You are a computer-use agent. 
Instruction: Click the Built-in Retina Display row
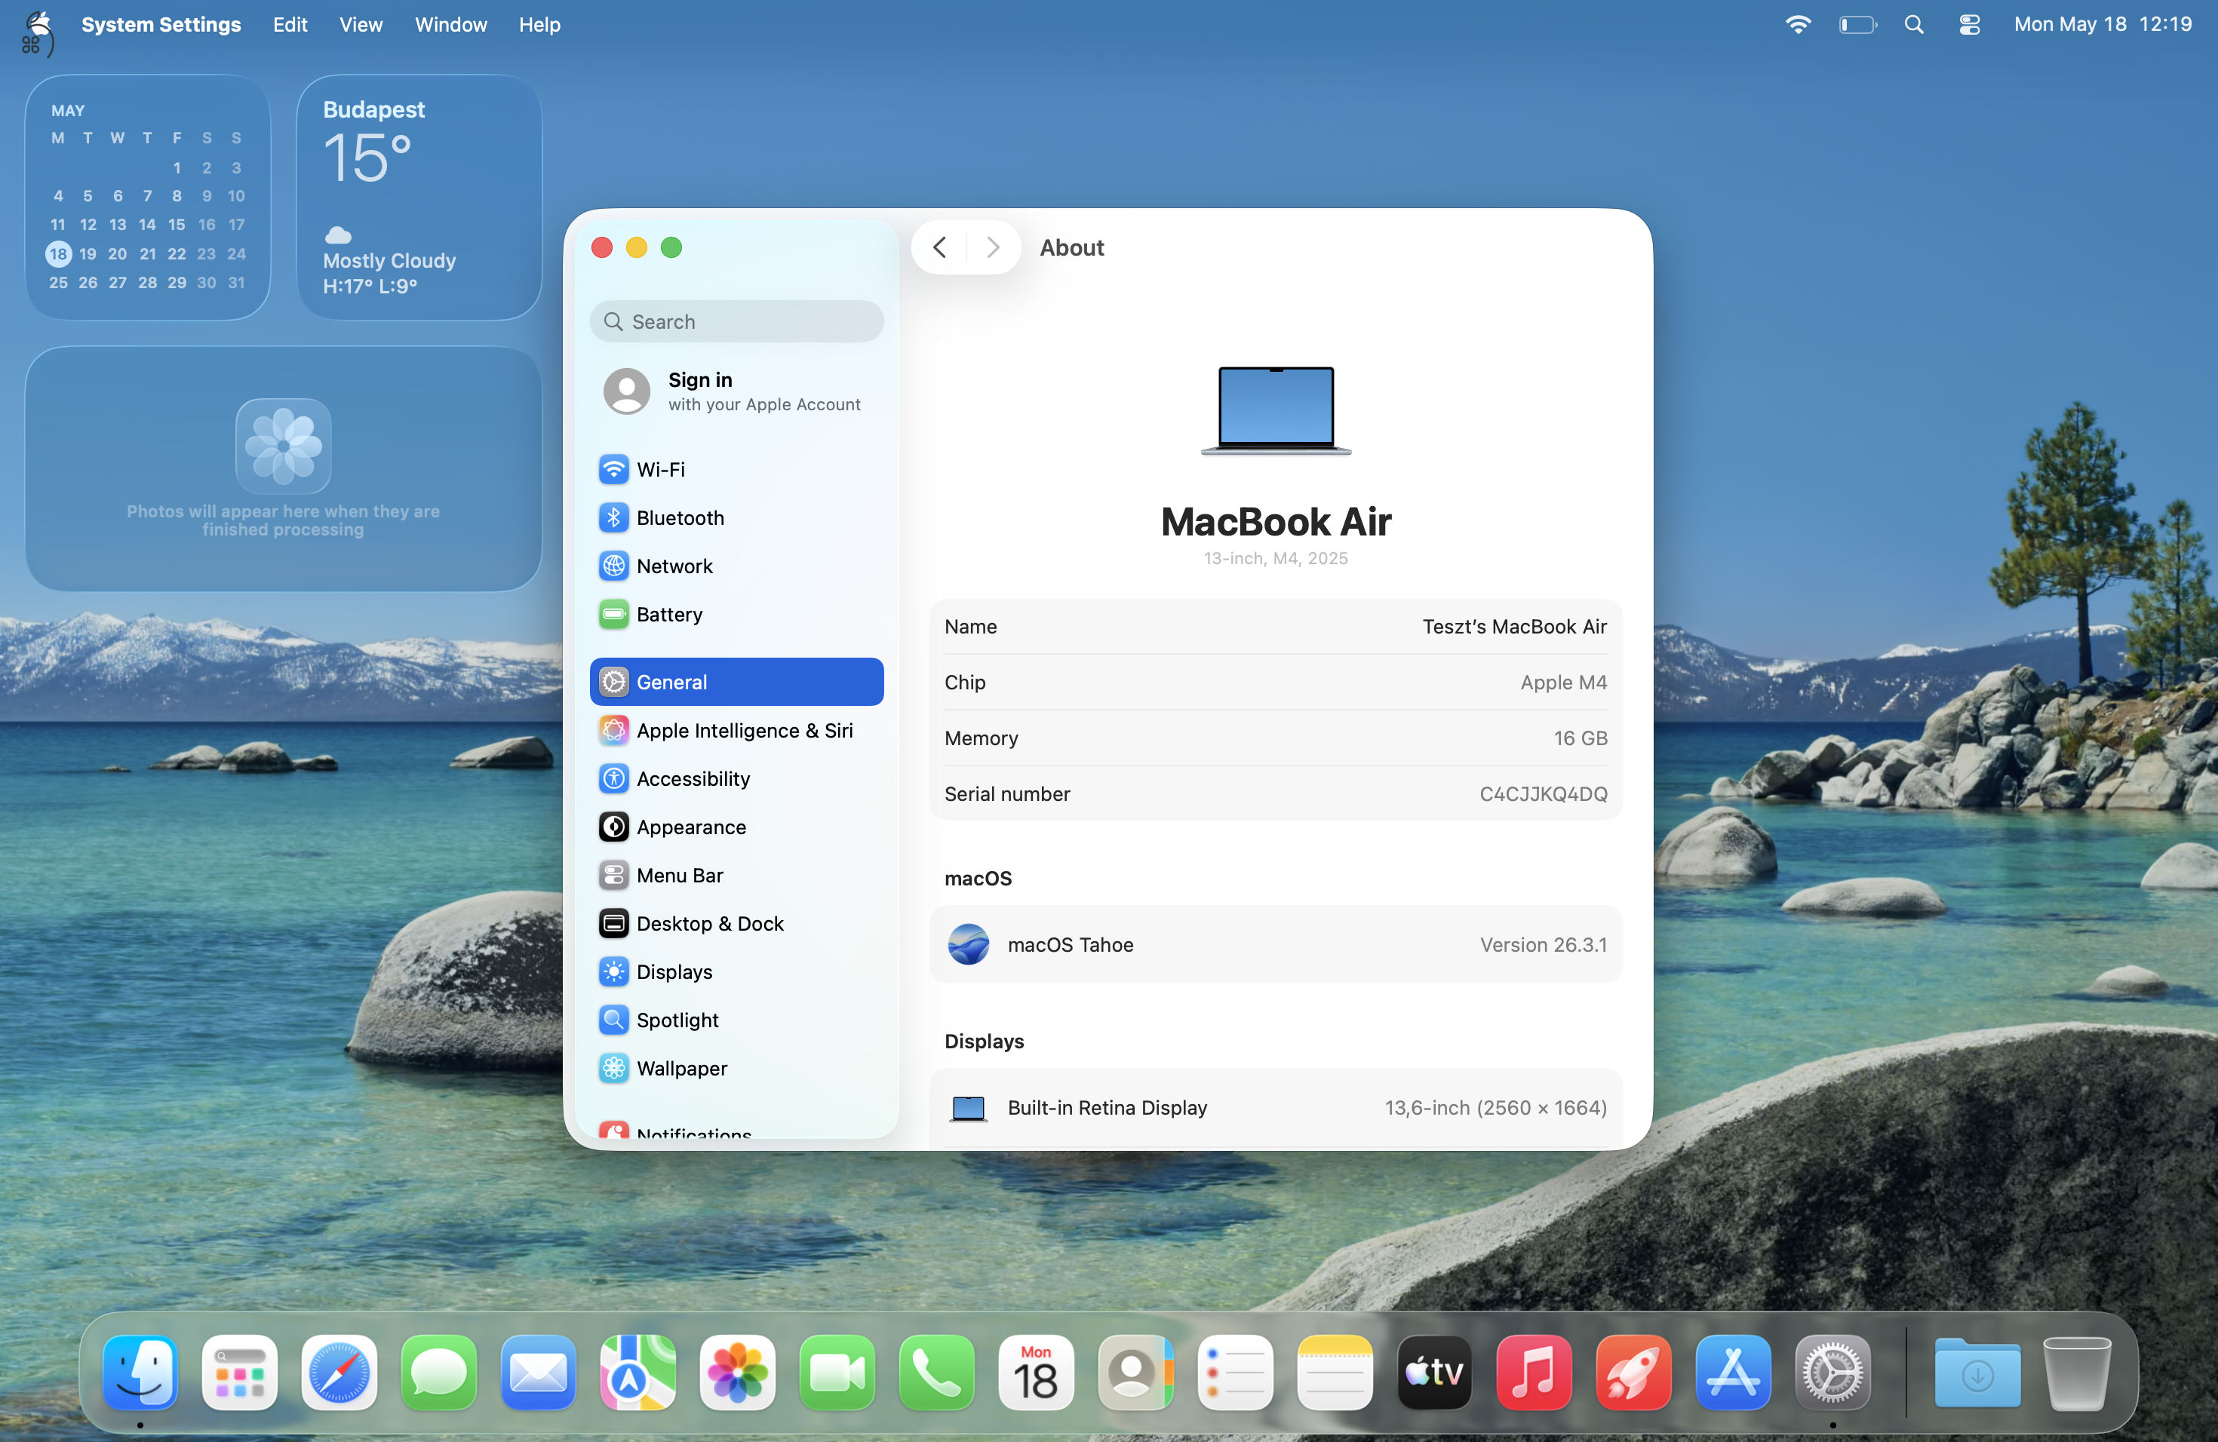pos(1275,1108)
